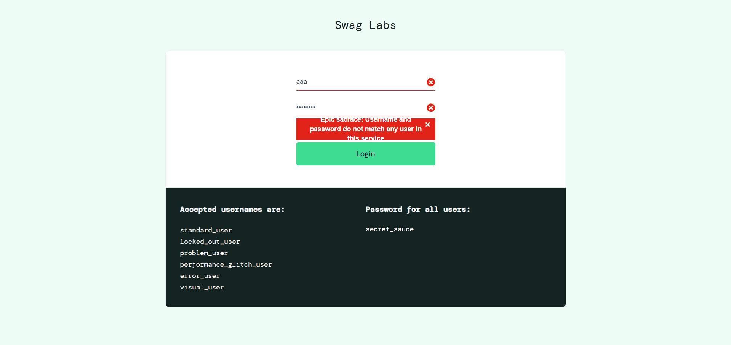The image size is (731, 345).
Task: Click the red error banner message text
Action: coord(365,129)
